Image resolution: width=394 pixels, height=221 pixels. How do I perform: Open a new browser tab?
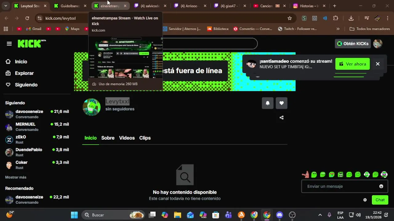click(x=335, y=6)
